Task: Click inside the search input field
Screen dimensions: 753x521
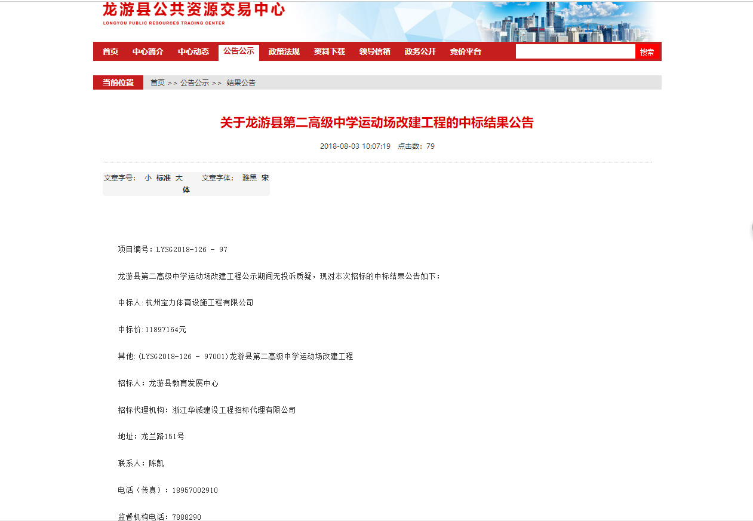Action: coord(575,51)
